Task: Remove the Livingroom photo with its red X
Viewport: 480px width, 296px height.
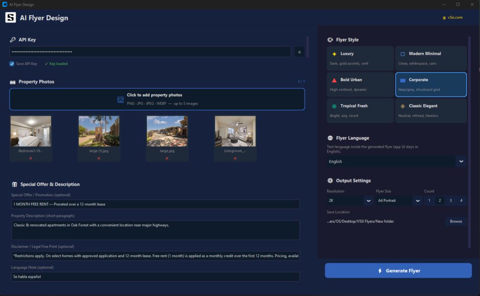Action: pyautogui.click(x=235, y=158)
